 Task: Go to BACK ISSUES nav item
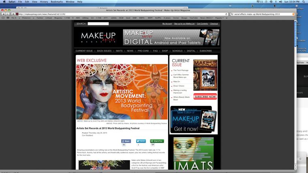(104, 51)
